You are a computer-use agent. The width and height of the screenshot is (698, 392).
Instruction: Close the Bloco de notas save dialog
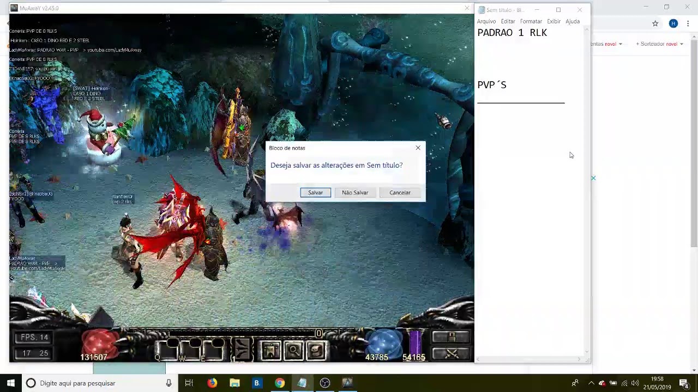click(418, 148)
